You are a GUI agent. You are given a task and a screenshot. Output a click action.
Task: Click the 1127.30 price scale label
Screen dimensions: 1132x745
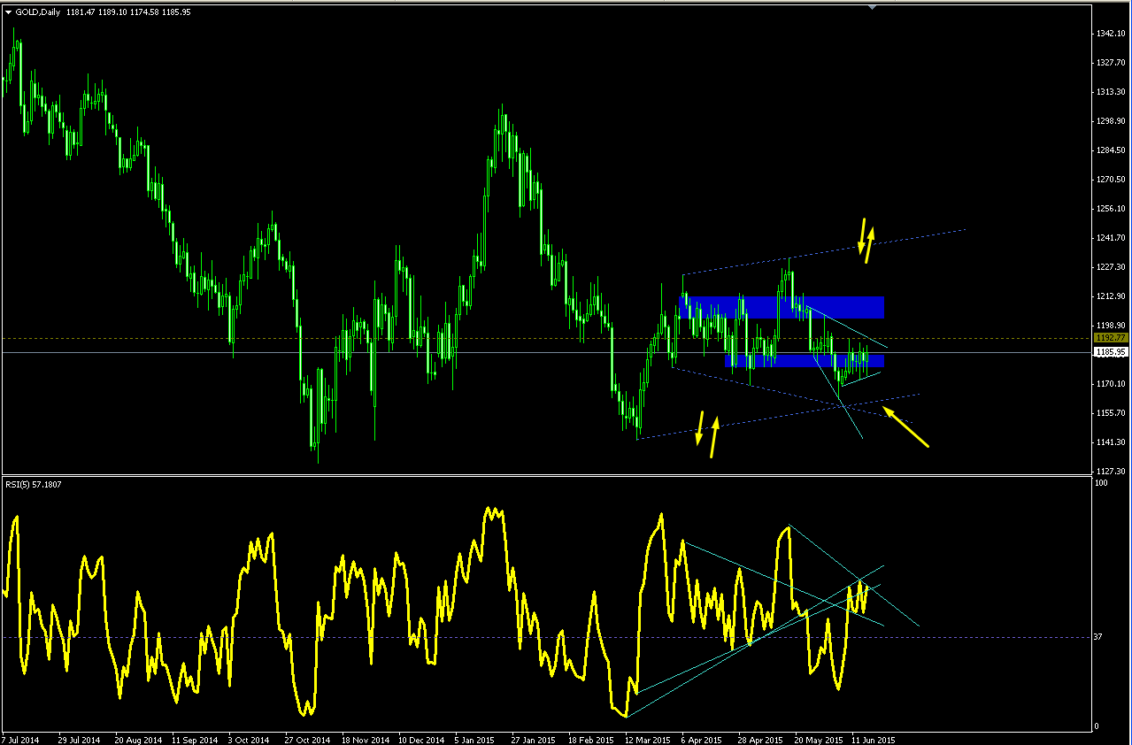(x=1110, y=471)
